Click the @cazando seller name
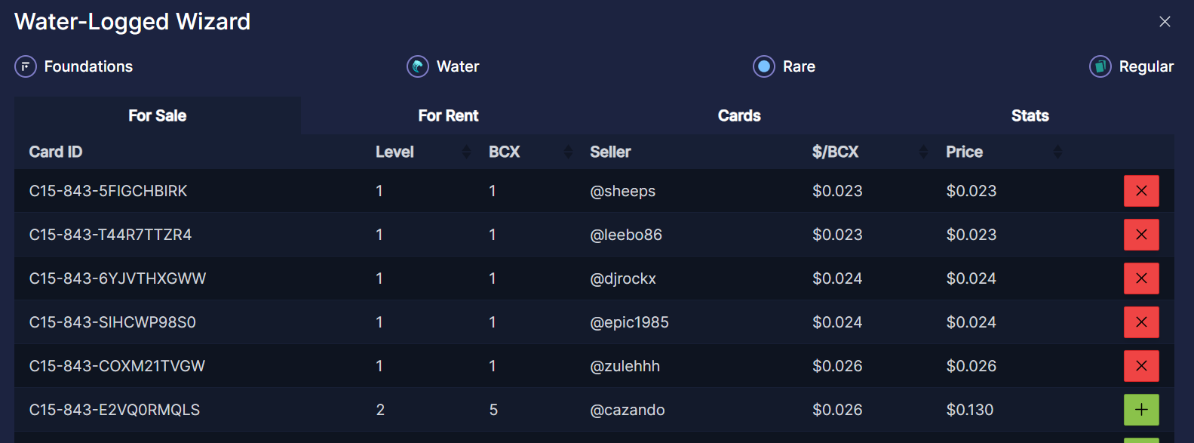 627,410
